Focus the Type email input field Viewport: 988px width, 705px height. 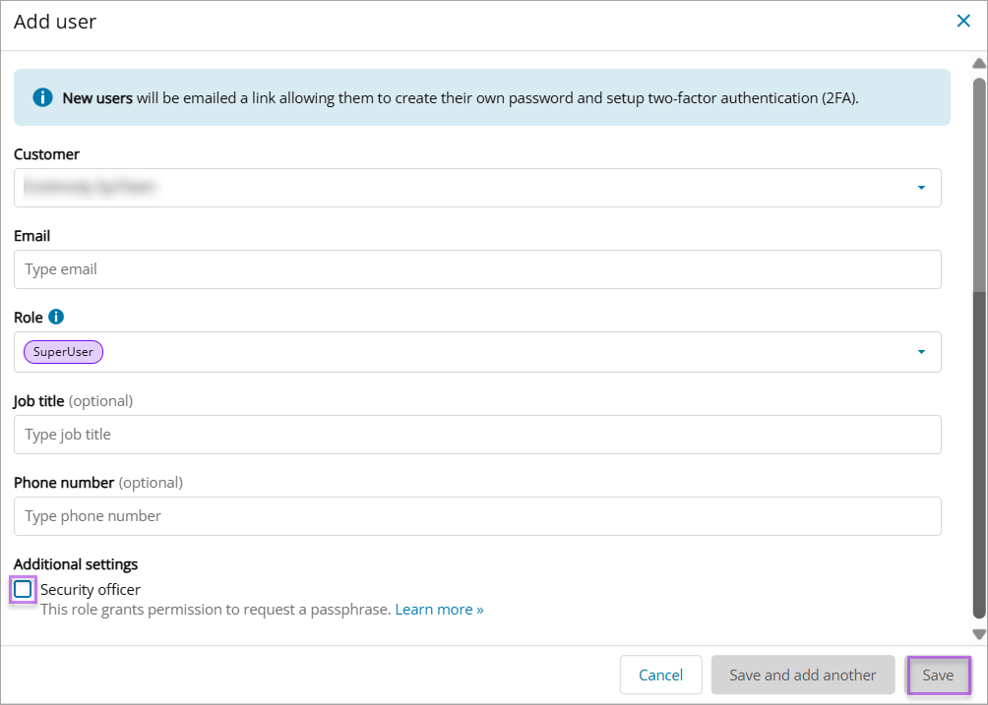point(477,269)
